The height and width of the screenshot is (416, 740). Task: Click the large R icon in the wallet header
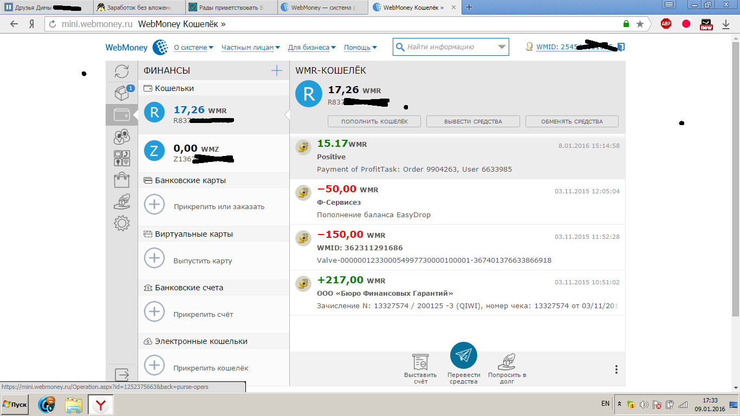point(309,94)
